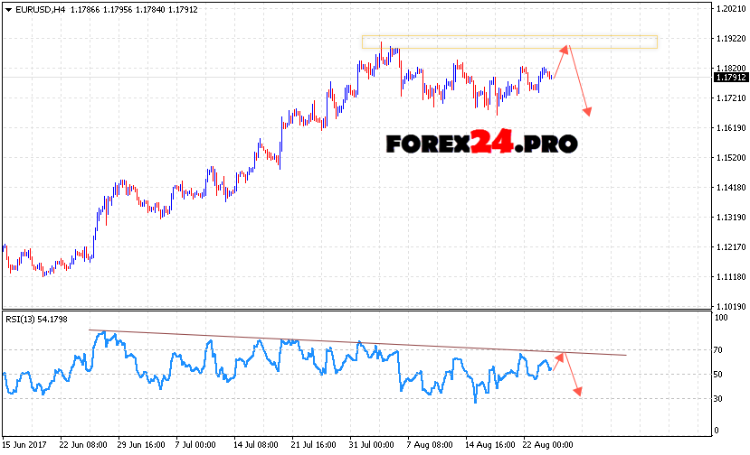Click the 15 Jun 2017 date label
This screenshot has height=455, width=750.
tap(24, 445)
